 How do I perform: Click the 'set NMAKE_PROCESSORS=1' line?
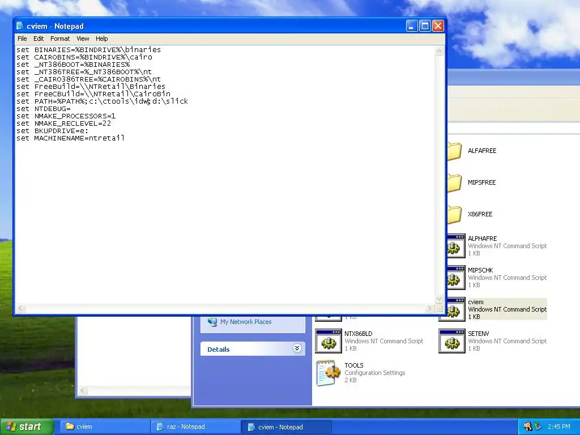tap(66, 116)
